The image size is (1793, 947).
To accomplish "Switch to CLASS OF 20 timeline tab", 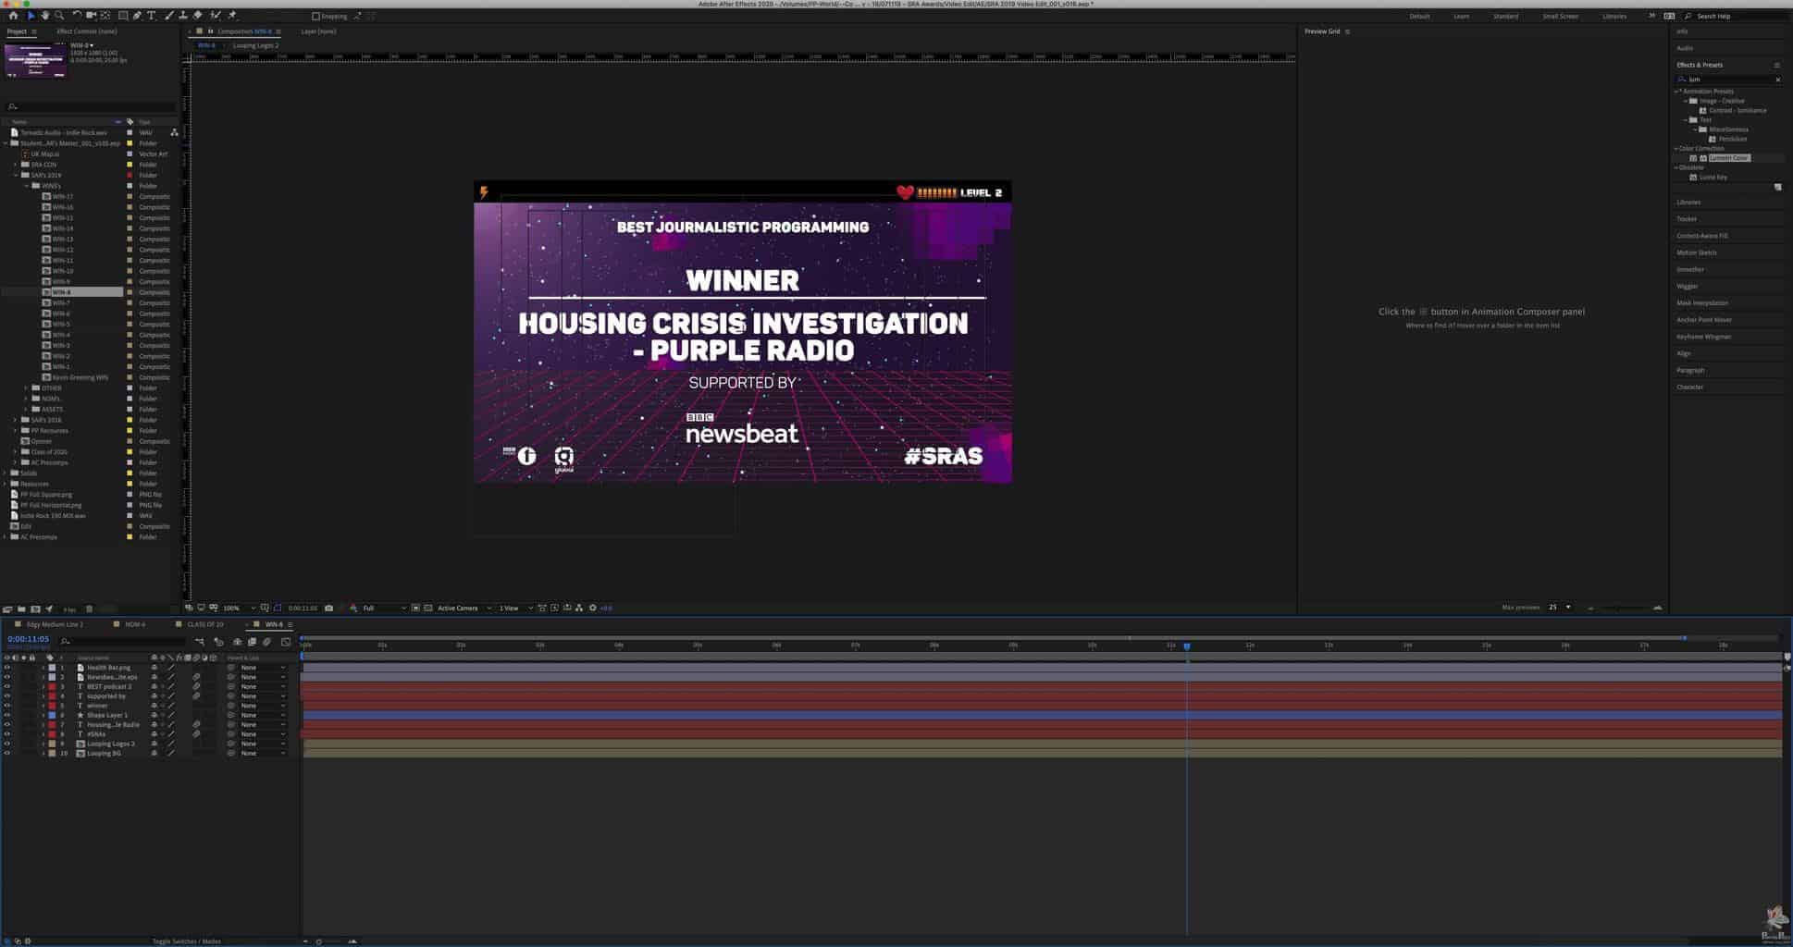I will [x=204, y=624].
